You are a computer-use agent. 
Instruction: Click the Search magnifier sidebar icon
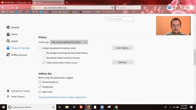(8, 41)
